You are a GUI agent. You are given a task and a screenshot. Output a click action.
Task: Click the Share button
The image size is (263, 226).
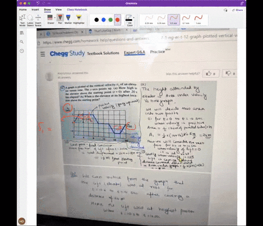237,10
